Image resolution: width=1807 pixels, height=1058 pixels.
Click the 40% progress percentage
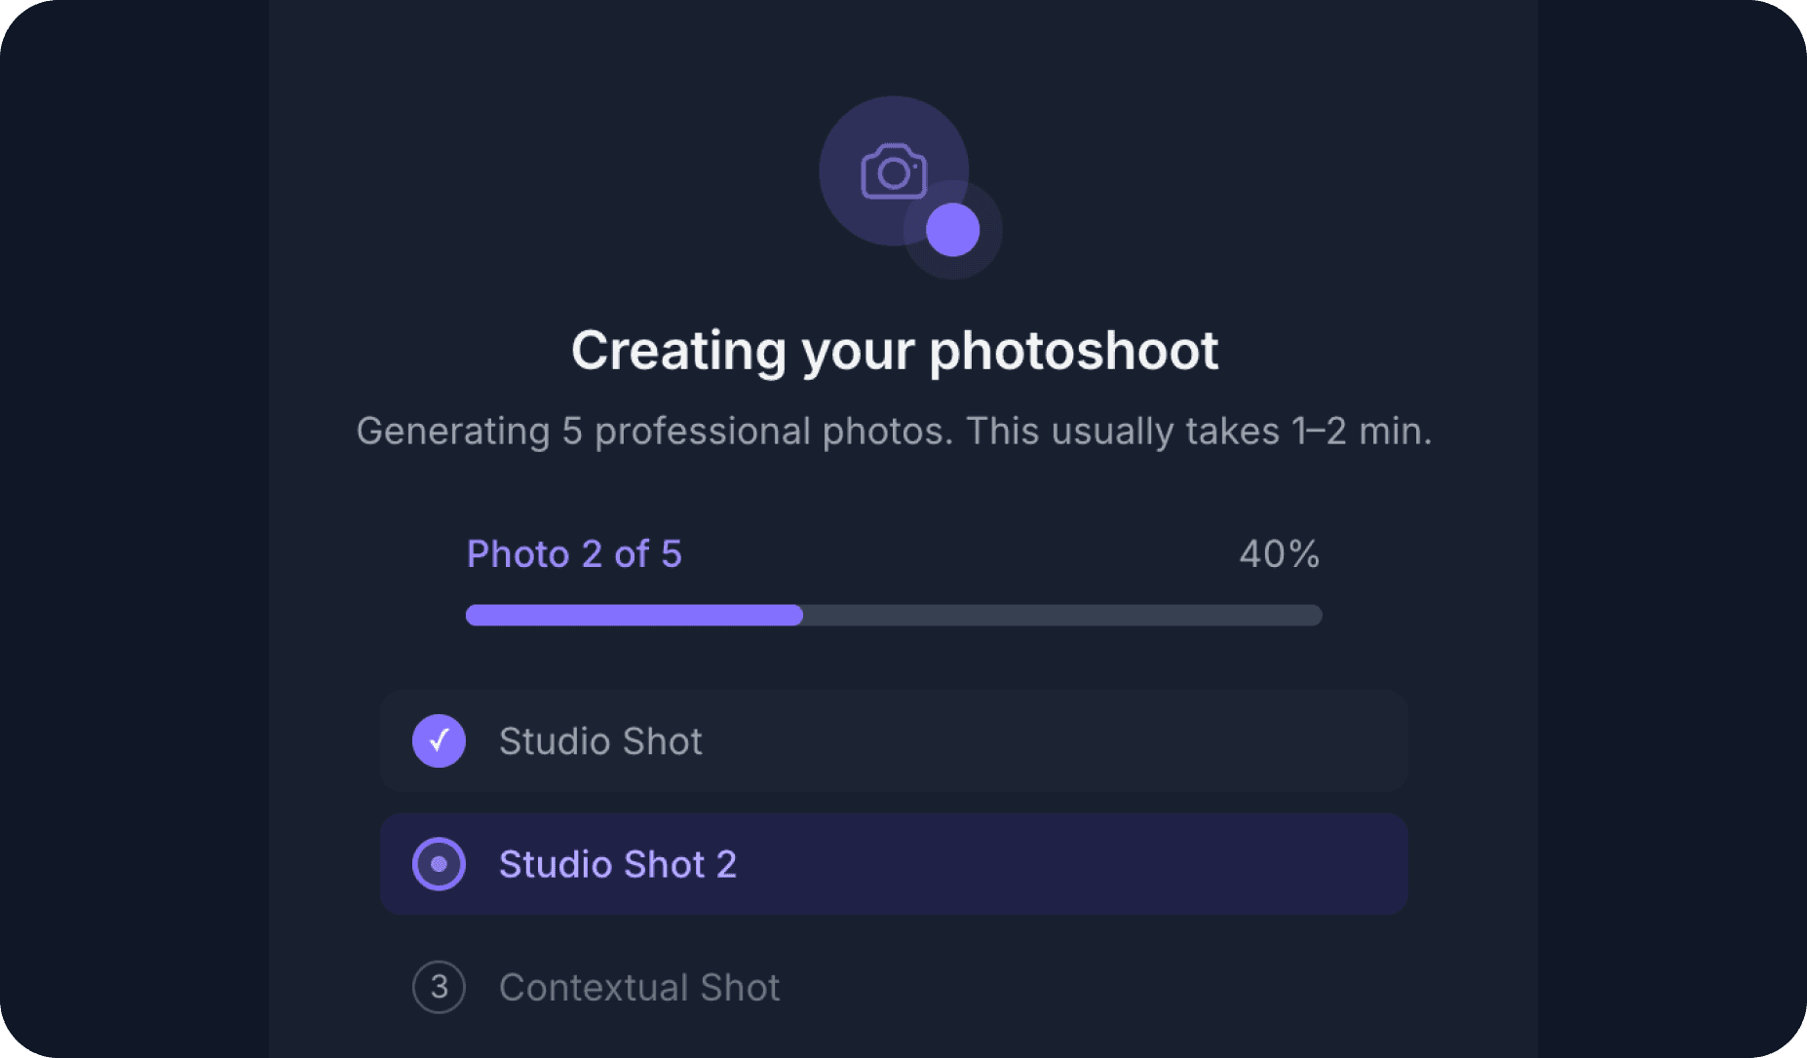(x=1279, y=554)
